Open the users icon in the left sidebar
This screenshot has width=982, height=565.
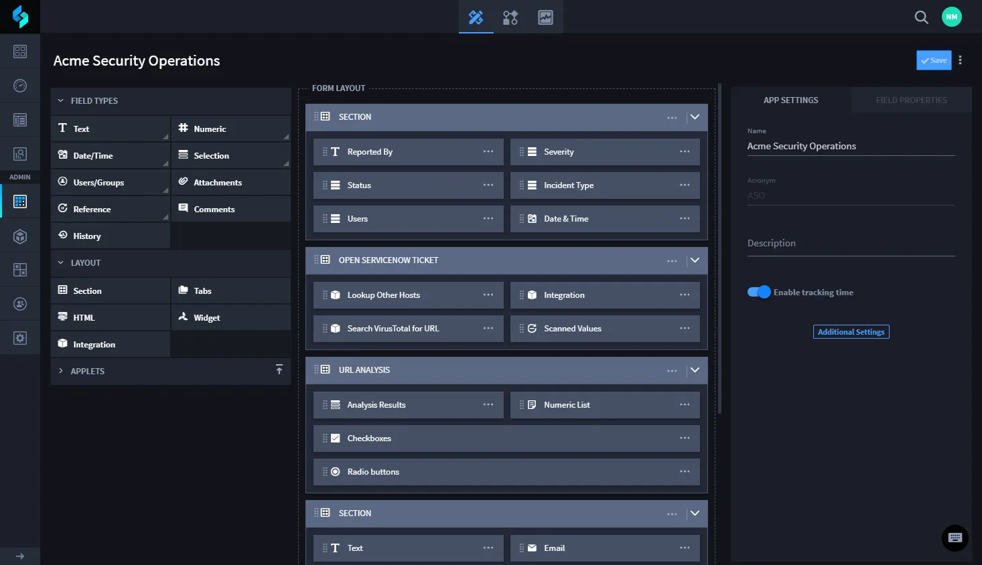(x=20, y=304)
